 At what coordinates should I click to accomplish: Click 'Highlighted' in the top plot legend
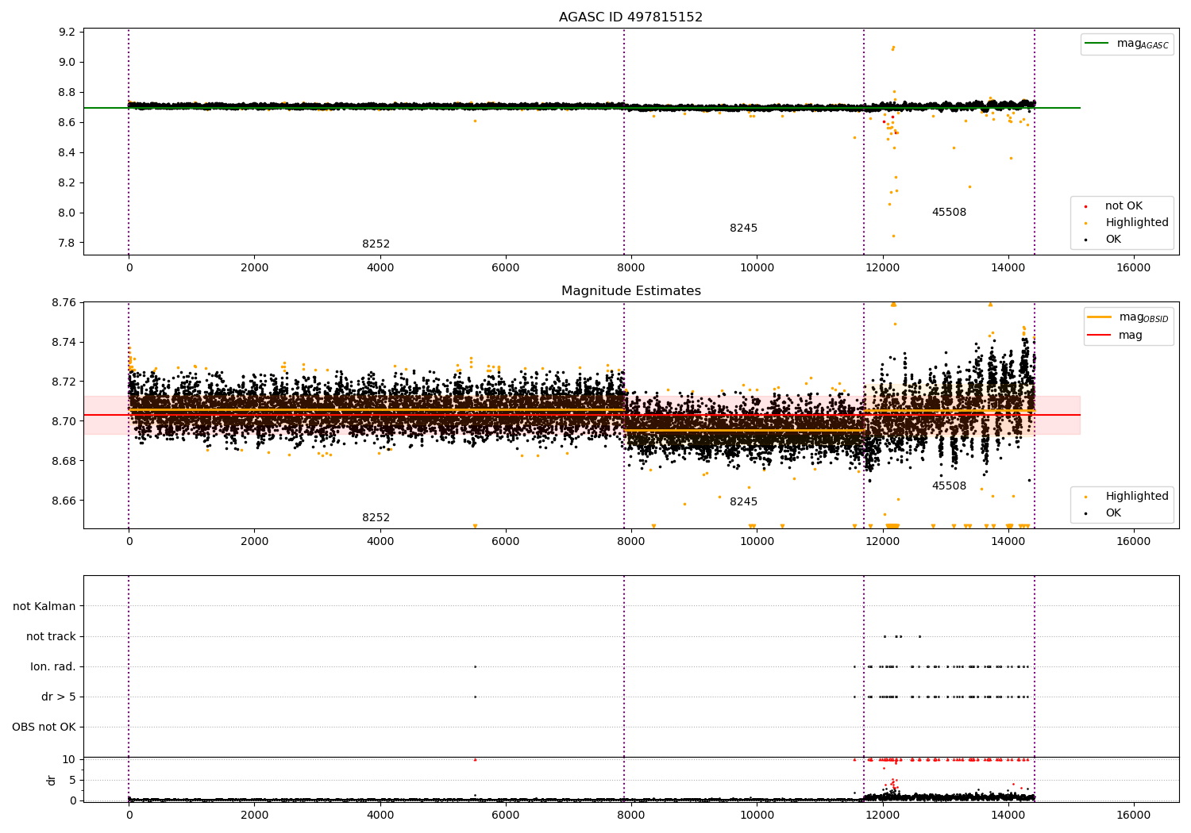tap(1136, 223)
